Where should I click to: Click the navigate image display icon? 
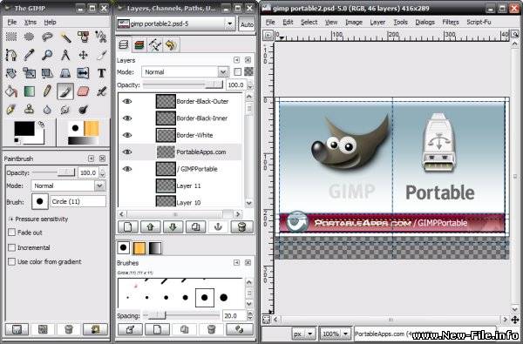[514, 320]
